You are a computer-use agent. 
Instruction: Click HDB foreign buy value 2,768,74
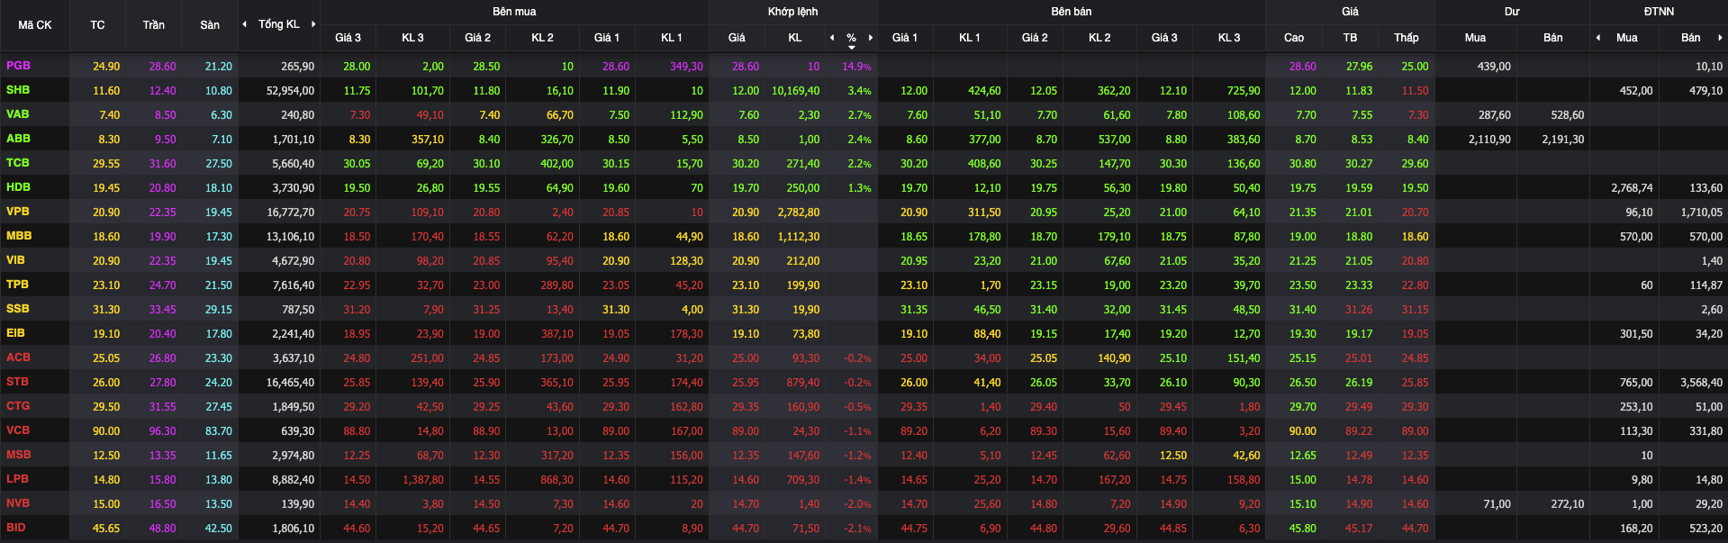(x=1632, y=188)
